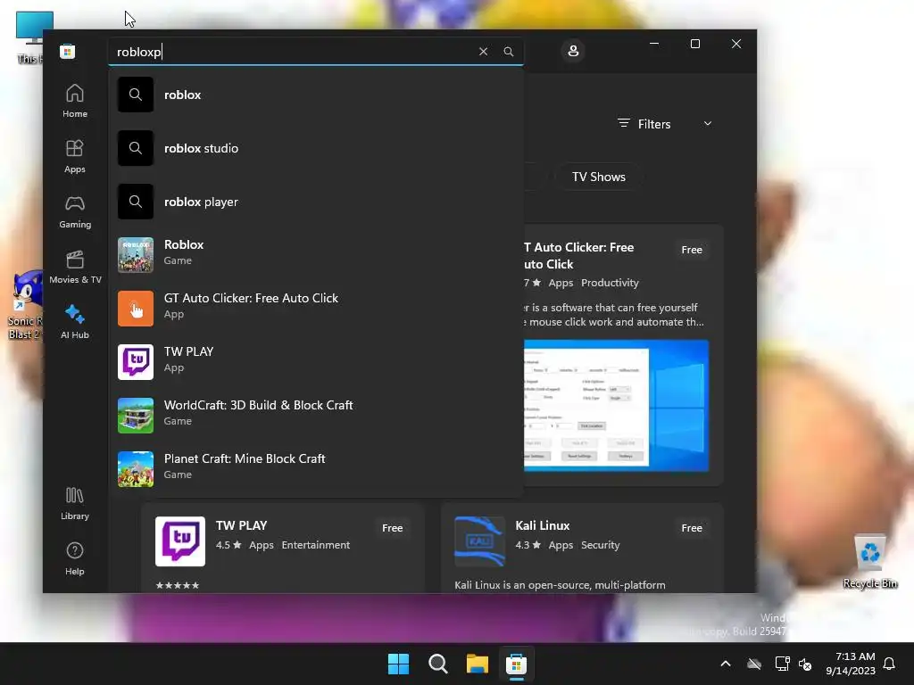Click the search magnifier icon in the search box
Image resolution: width=914 pixels, height=685 pixels.
pyautogui.click(x=508, y=51)
